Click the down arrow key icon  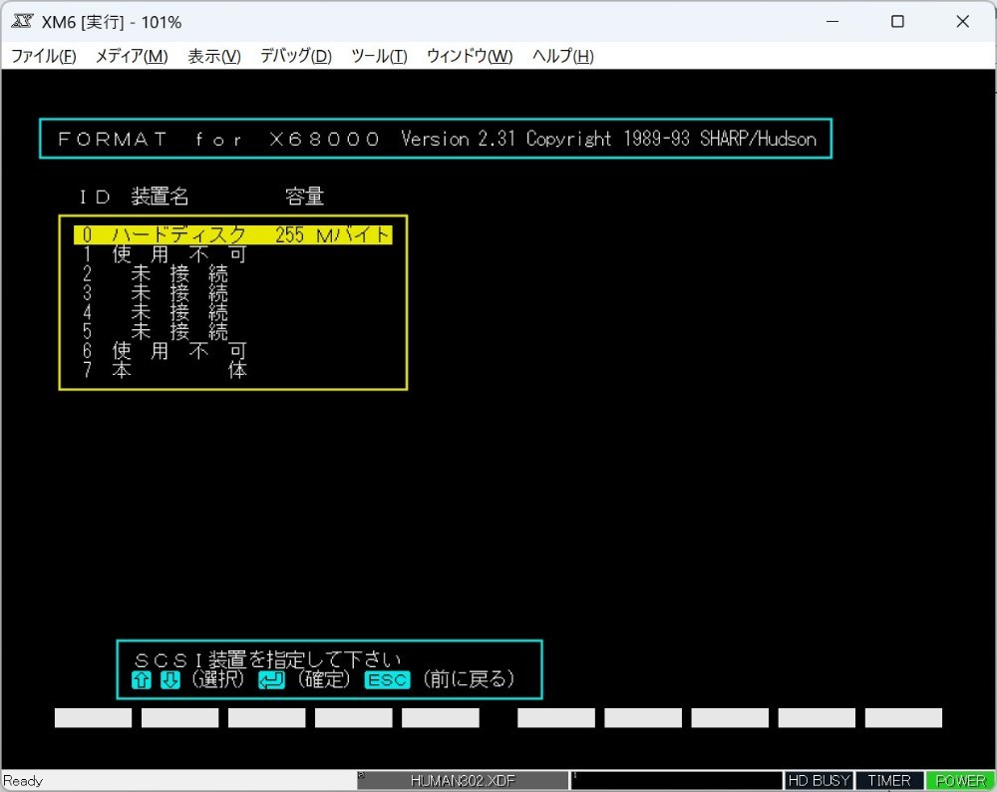pyautogui.click(x=169, y=680)
